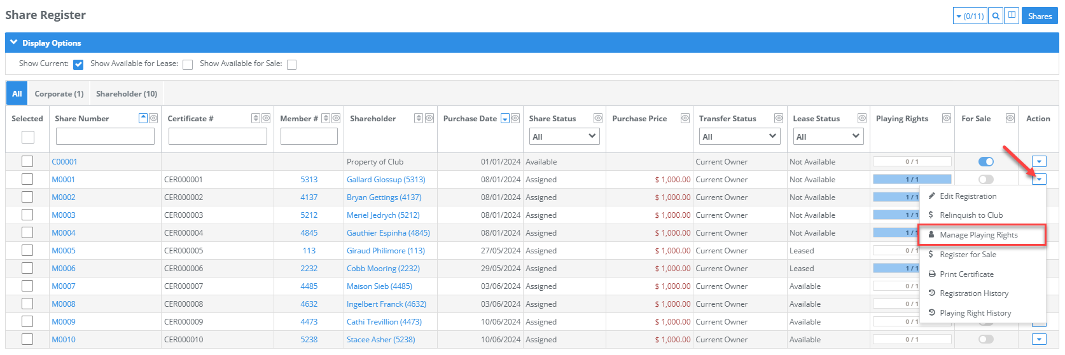
Task: Click the Shares button
Action: pyautogui.click(x=1040, y=16)
